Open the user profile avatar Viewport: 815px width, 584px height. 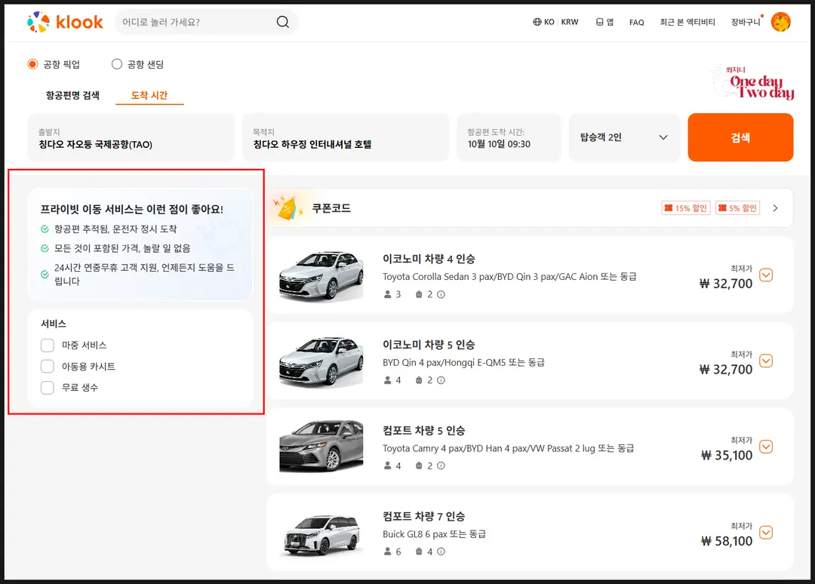(781, 22)
